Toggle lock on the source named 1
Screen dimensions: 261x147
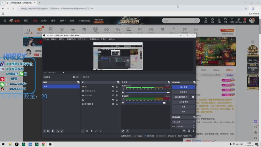coord(117,100)
